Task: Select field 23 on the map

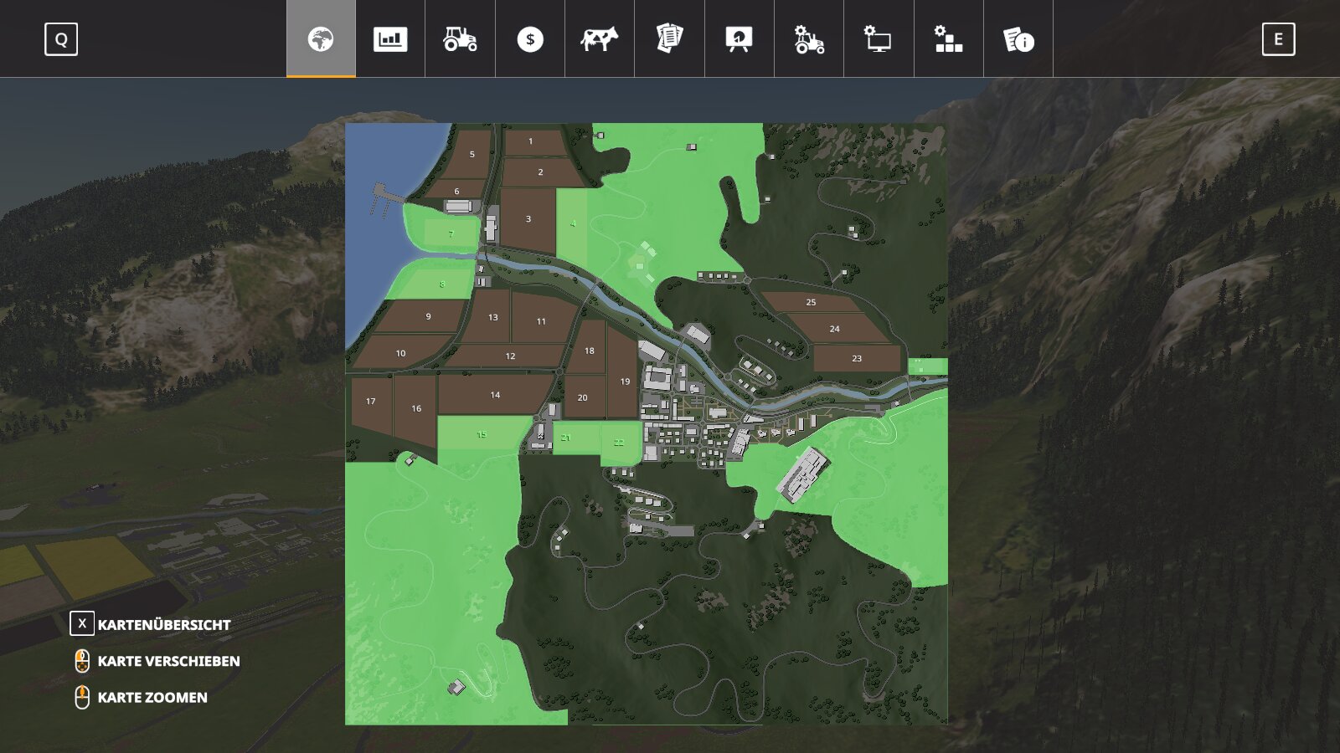Action: coord(856,358)
